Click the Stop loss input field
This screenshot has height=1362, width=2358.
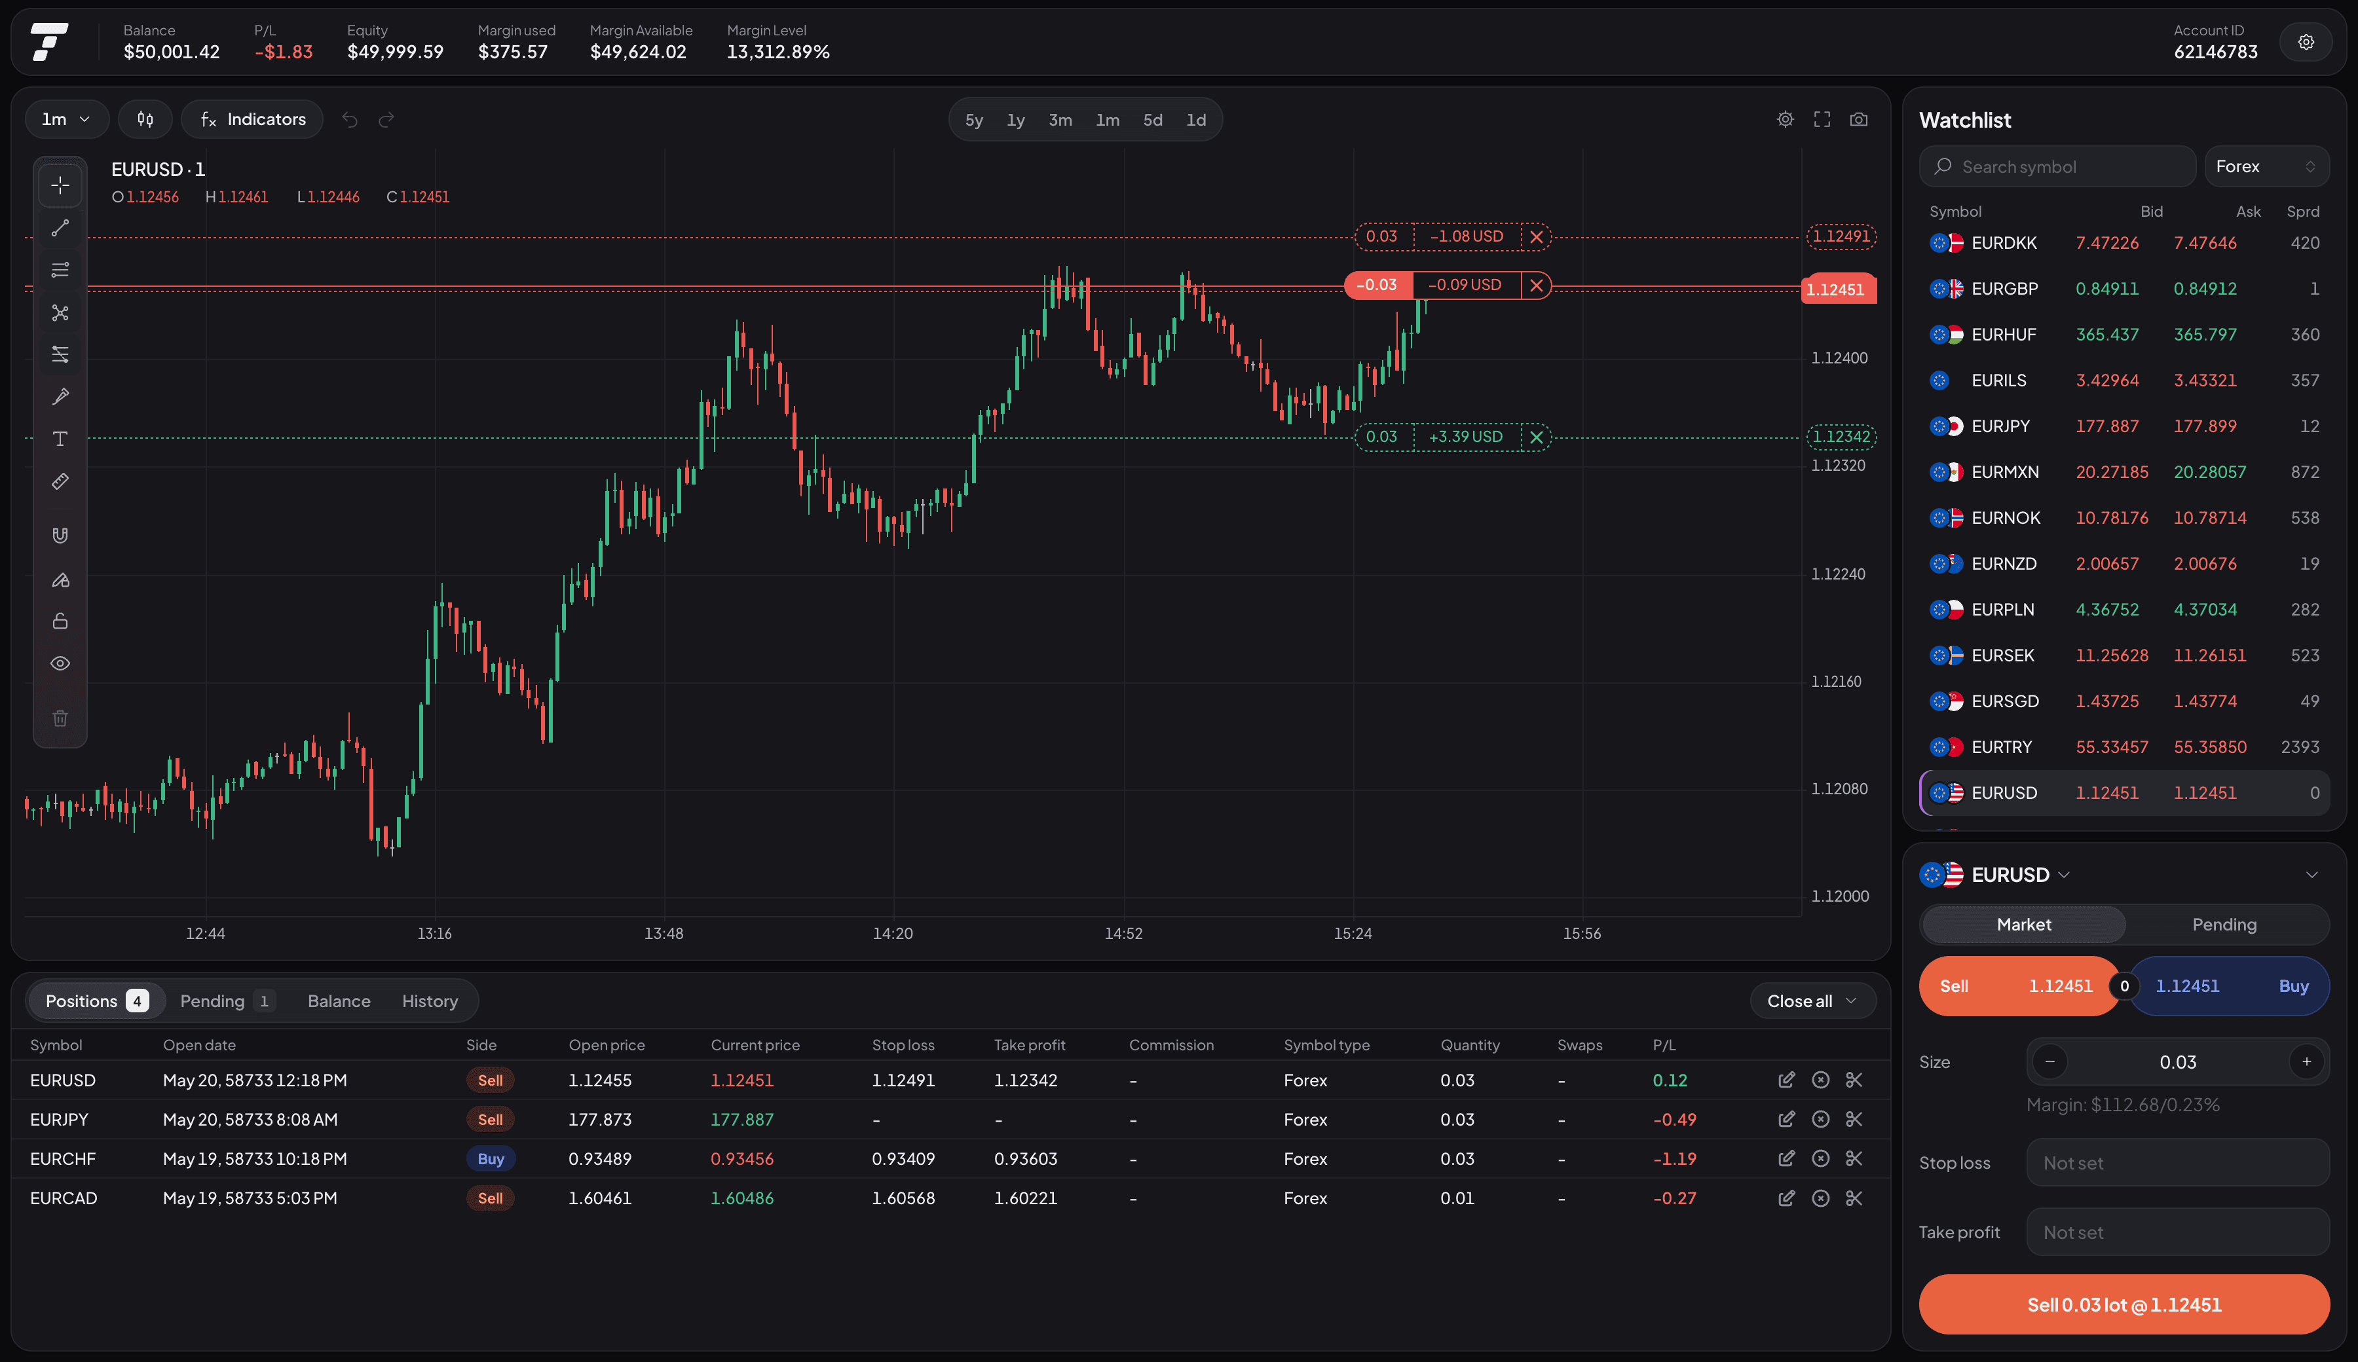(2179, 1163)
